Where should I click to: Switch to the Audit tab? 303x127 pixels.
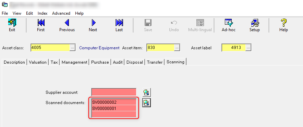pos(118,62)
